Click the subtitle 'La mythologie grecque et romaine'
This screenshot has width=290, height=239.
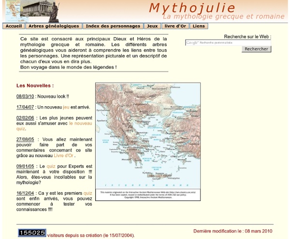click(224, 16)
